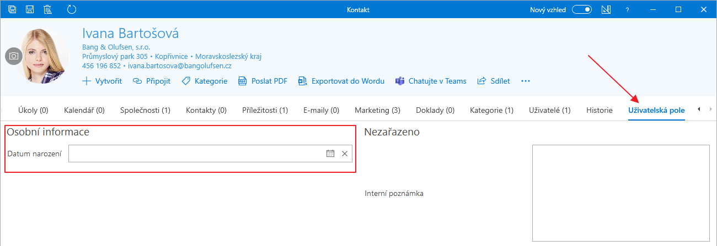The image size is (717, 246).
Task: Click the Datum narození label
Action: [35, 154]
